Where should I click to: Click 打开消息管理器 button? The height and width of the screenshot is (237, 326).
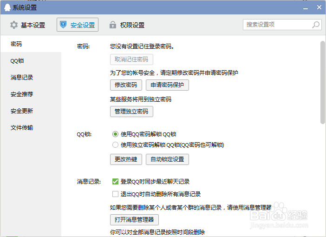pos(134,220)
